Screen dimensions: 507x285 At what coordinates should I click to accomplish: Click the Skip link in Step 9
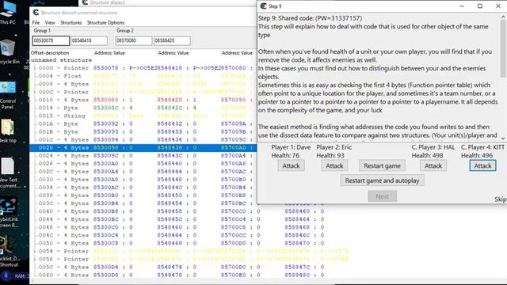coord(500,199)
